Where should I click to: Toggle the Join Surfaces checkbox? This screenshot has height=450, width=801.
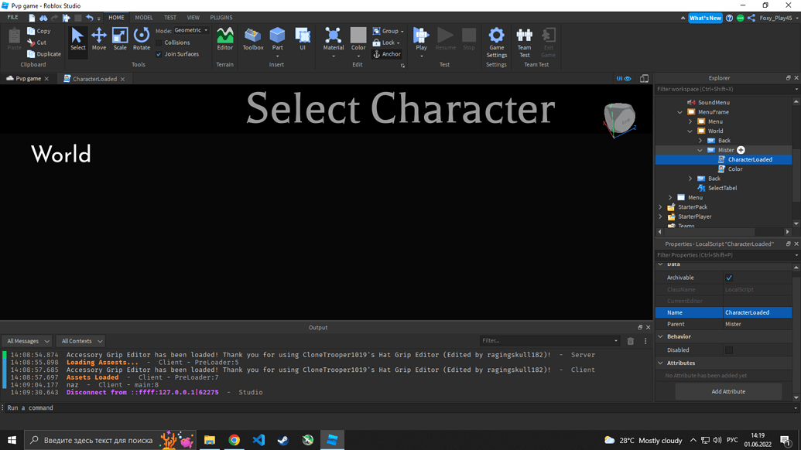(159, 54)
